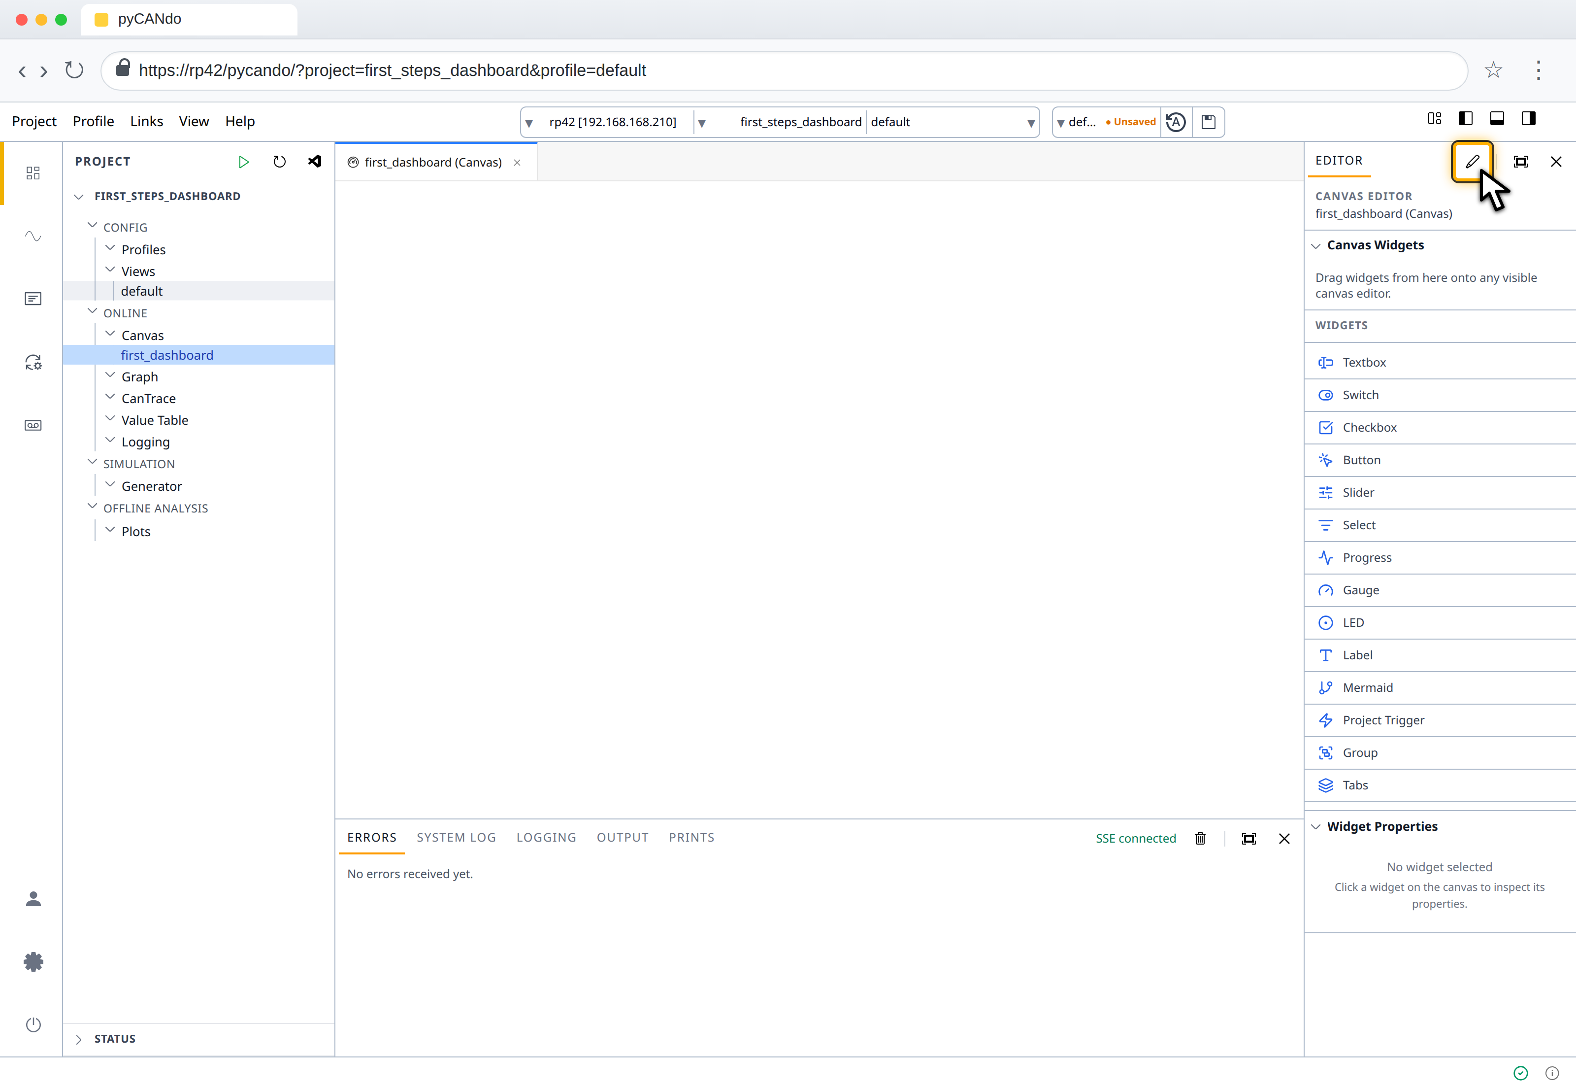Viewport: 1576px width, 1088px height.
Task: Open settings via the gear icon in sidebar
Action: (x=33, y=962)
